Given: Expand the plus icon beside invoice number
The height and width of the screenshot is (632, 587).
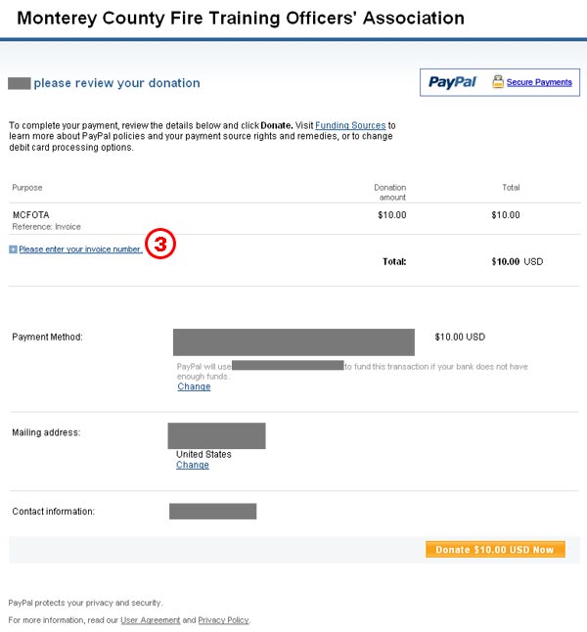Looking at the screenshot, I should click(x=13, y=249).
